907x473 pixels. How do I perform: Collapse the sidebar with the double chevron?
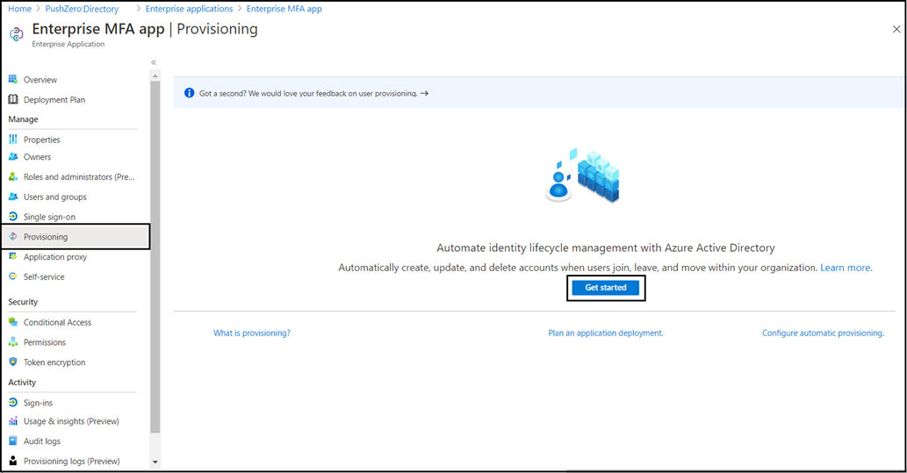pos(154,62)
